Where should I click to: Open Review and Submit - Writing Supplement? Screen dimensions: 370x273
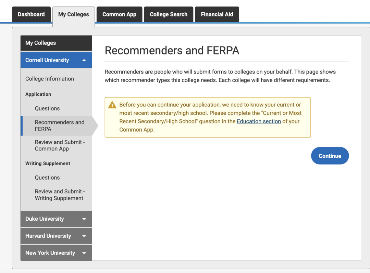[60, 195]
